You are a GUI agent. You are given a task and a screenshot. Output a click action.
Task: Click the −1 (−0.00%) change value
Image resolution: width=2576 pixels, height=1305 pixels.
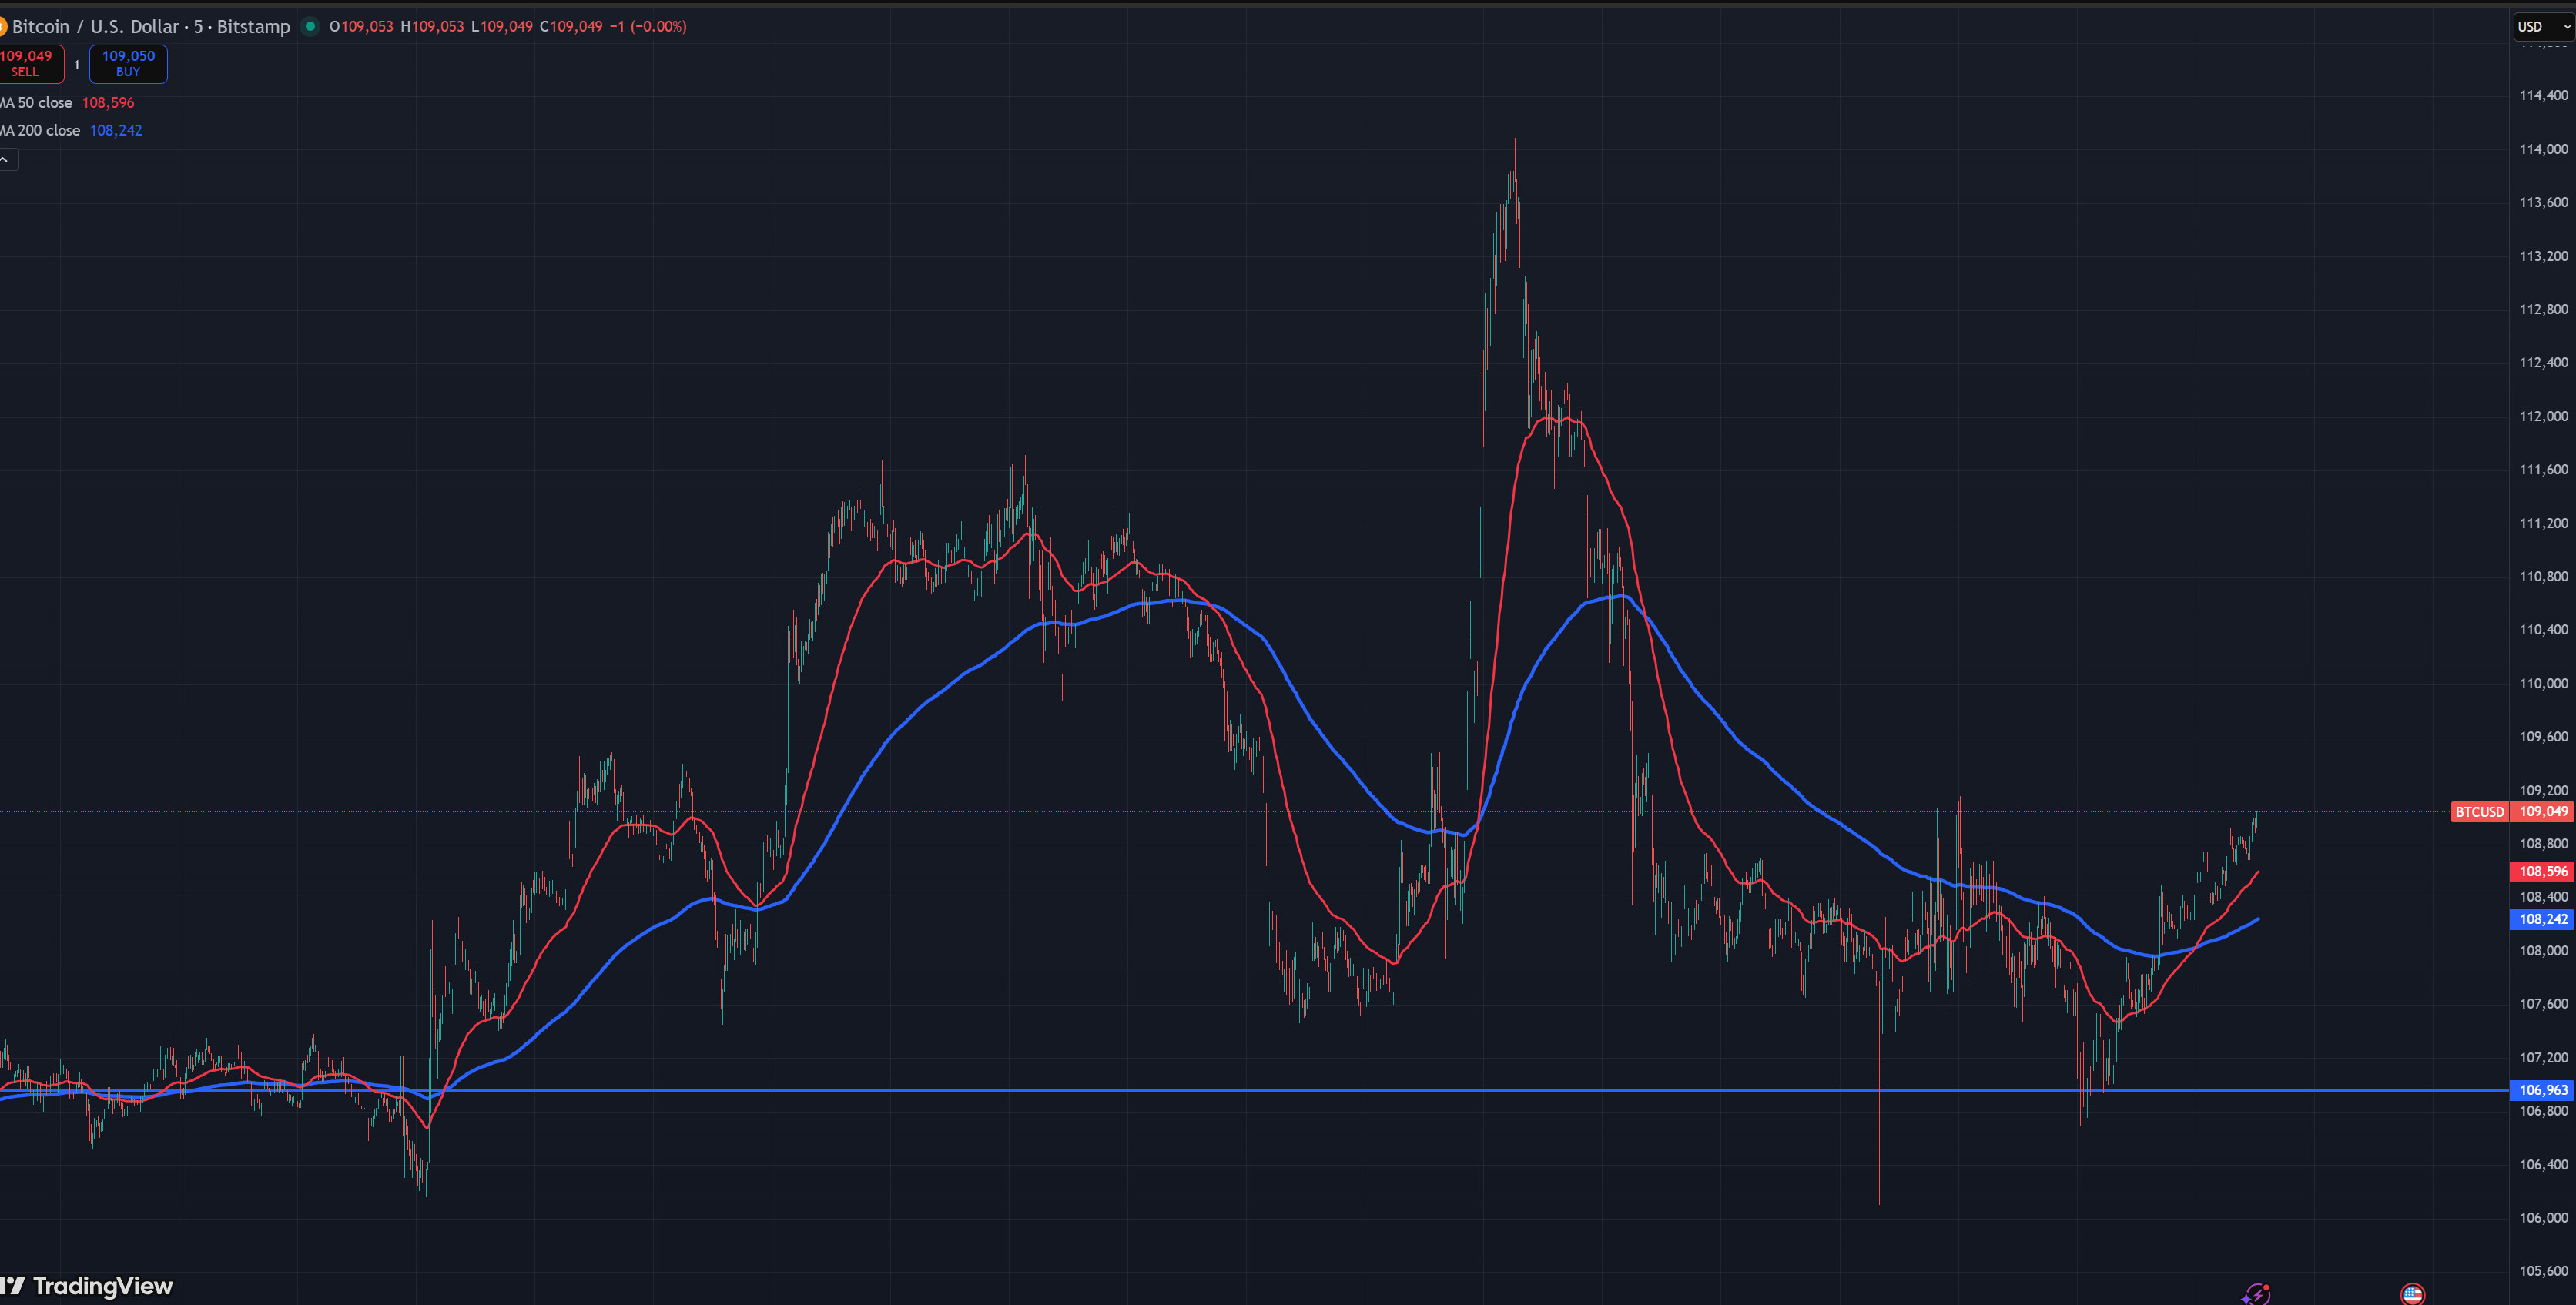pyautogui.click(x=648, y=27)
